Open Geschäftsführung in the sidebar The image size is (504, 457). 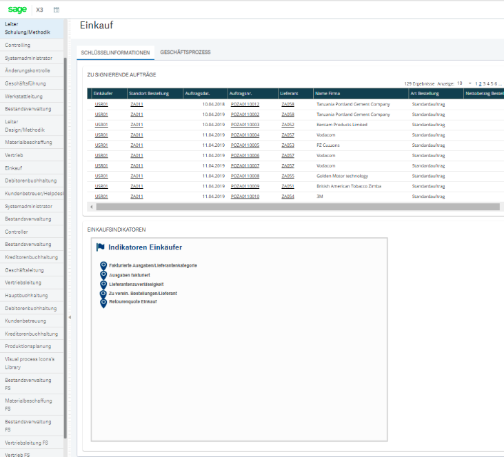(32, 83)
